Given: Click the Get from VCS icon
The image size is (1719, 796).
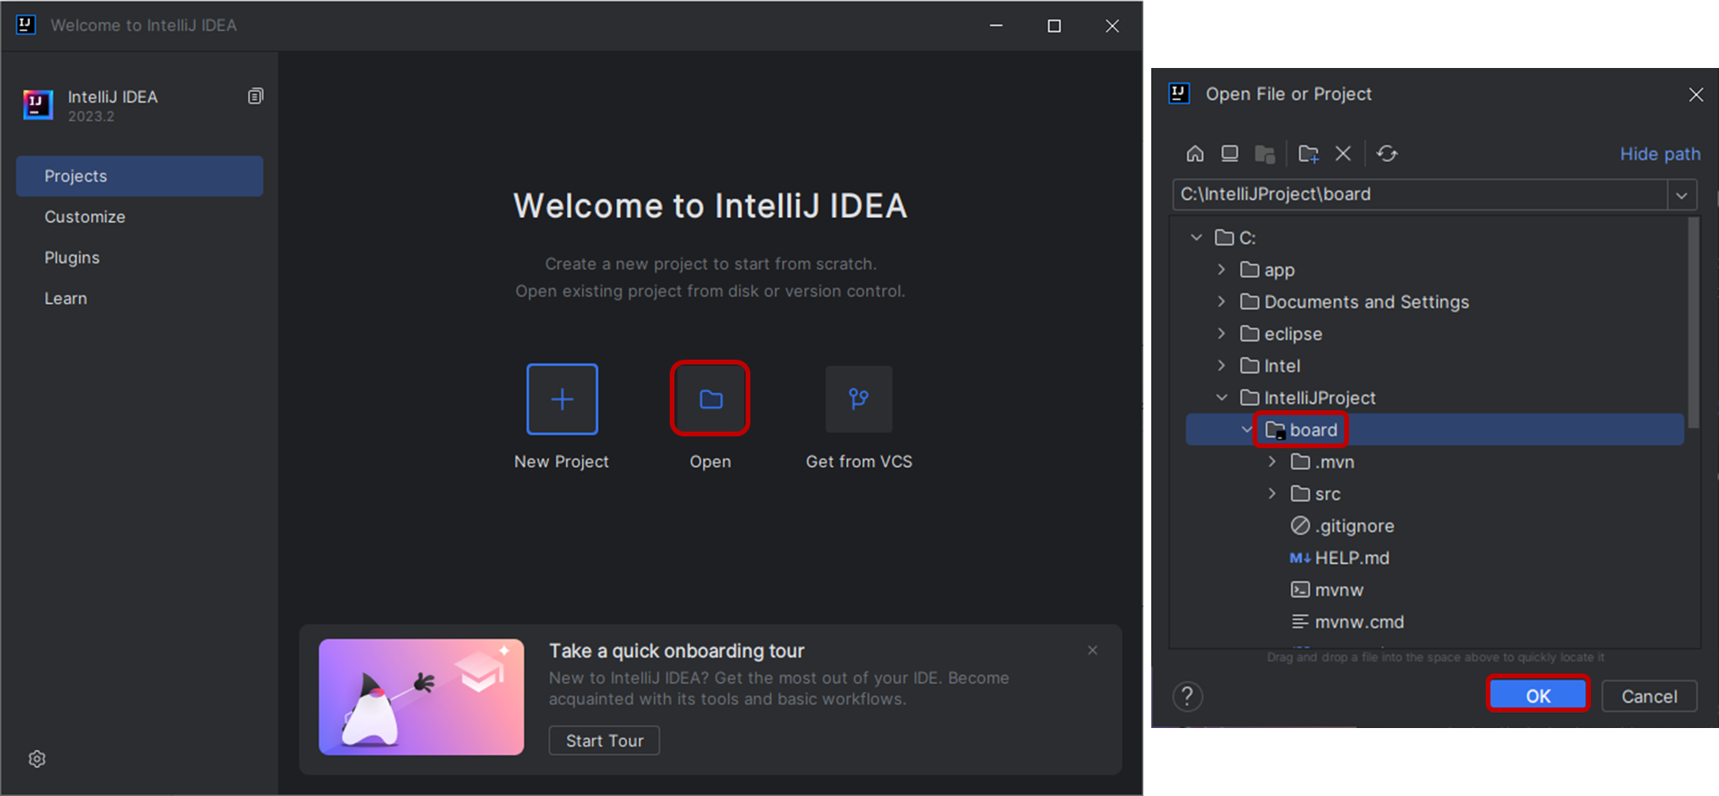Looking at the screenshot, I should pos(858,398).
